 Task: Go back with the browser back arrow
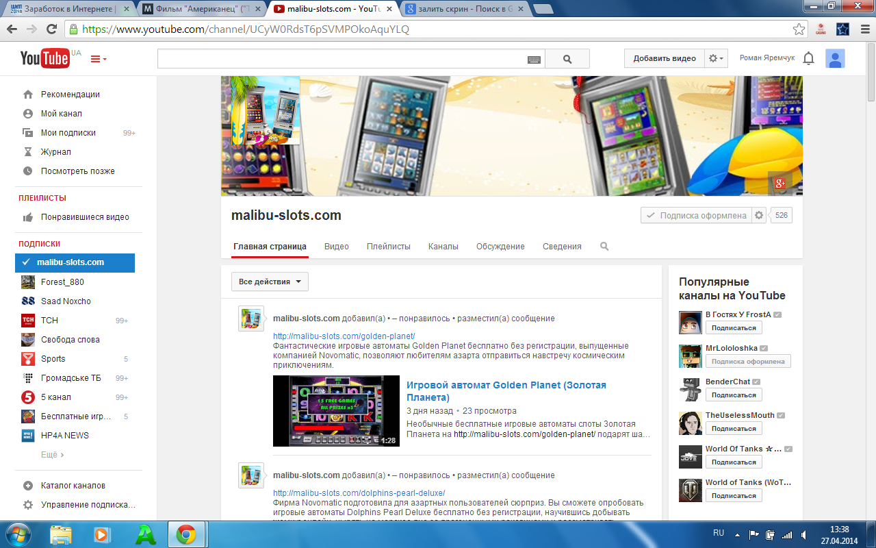(12, 29)
